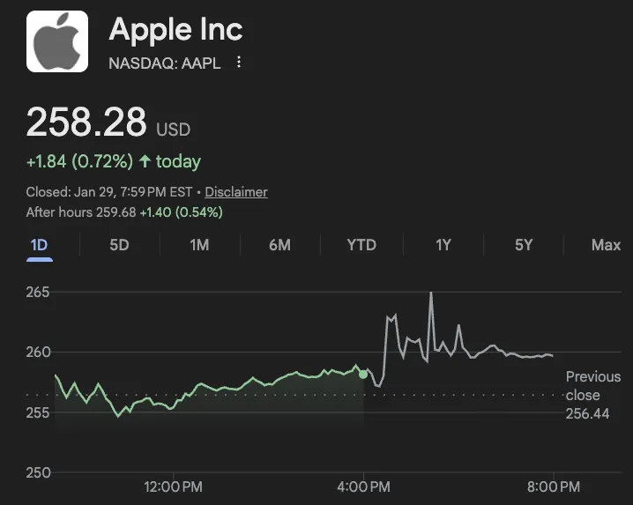Screen dimensions: 633x505
Task: Click the after-hours peak spike on chart
Action: [x=431, y=293]
